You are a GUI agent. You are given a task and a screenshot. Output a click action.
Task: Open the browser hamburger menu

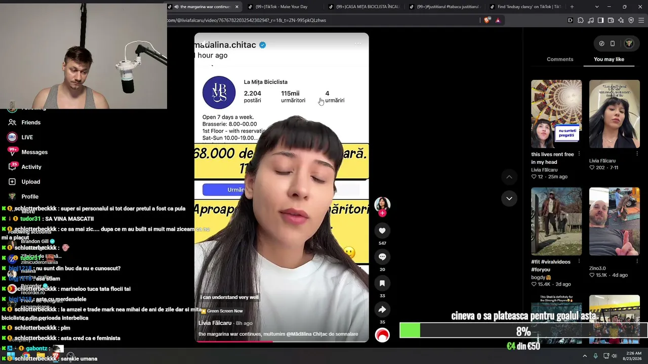(x=641, y=20)
